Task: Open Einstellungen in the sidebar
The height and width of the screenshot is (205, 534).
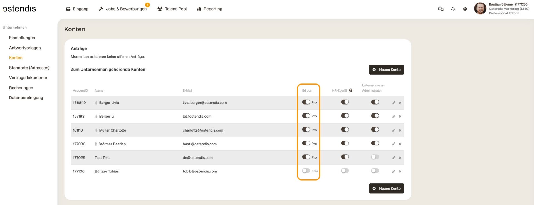Action: (22, 38)
